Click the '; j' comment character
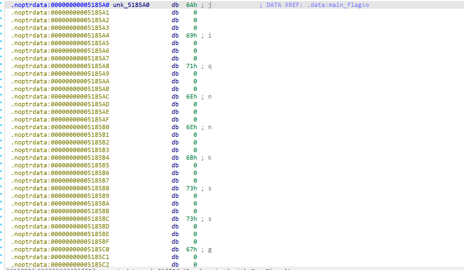 coord(206,5)
